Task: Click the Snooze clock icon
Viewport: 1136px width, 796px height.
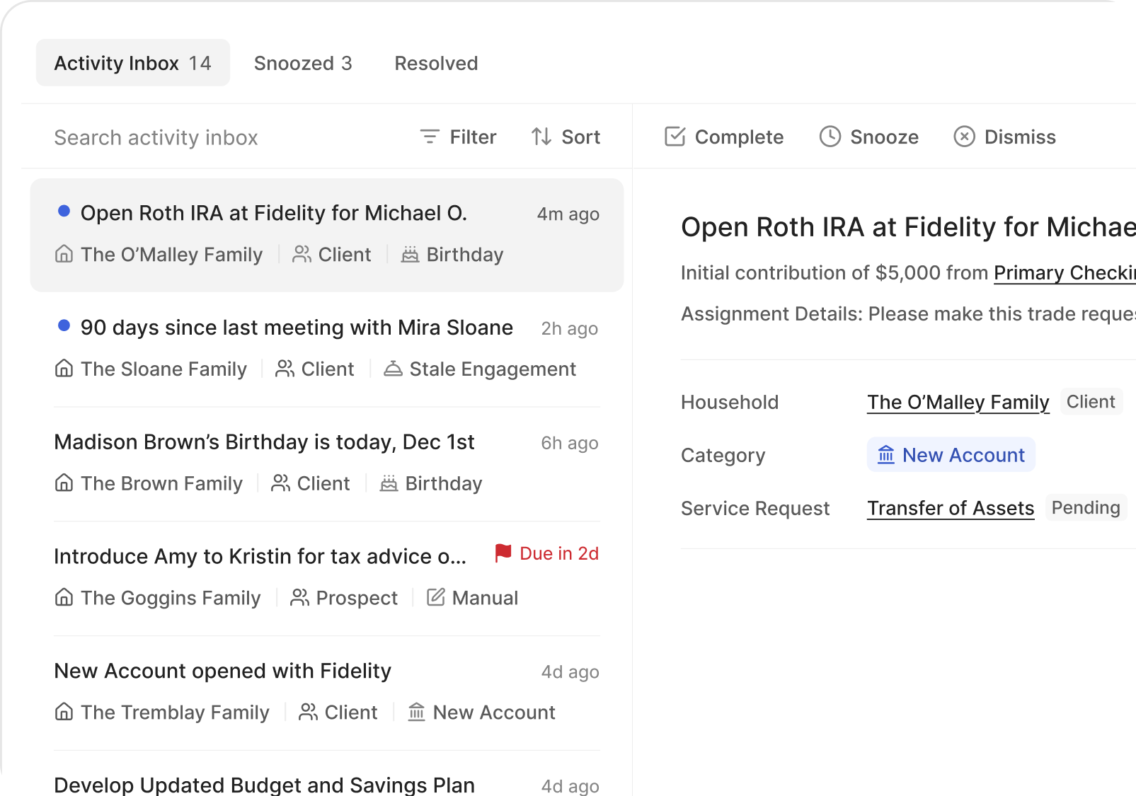Action: [830, 137]
